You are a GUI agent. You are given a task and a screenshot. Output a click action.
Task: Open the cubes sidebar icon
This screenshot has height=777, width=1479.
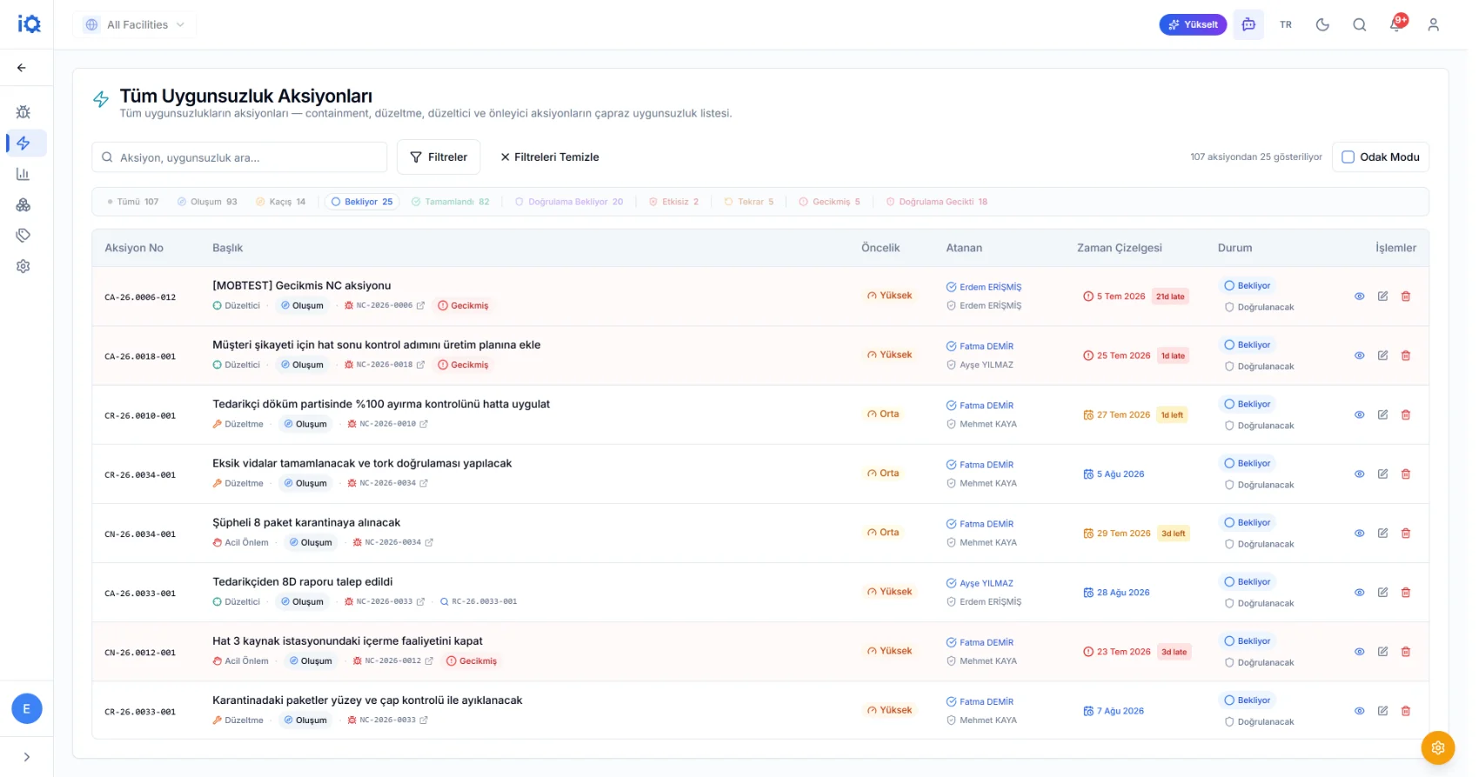23,205
